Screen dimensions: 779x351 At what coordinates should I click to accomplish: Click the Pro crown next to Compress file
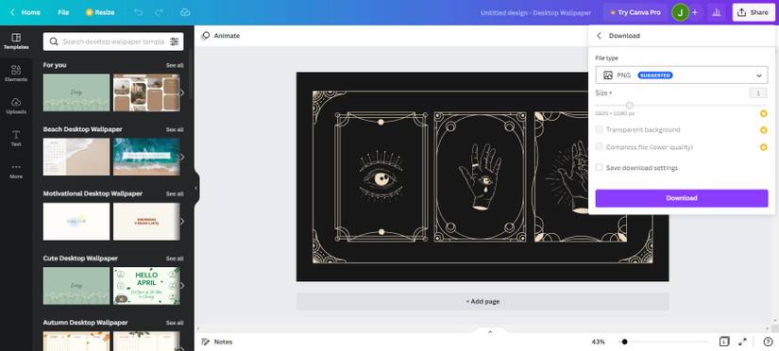[764, 147]
